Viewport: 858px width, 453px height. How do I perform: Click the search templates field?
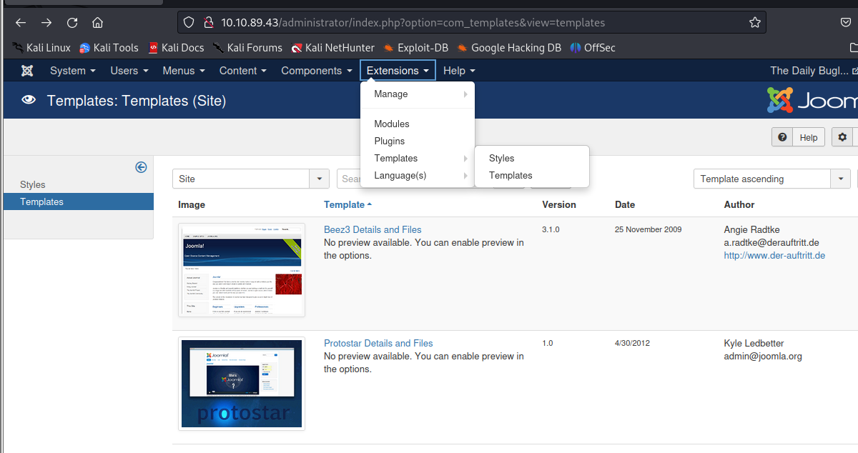[x=349, y=179]
